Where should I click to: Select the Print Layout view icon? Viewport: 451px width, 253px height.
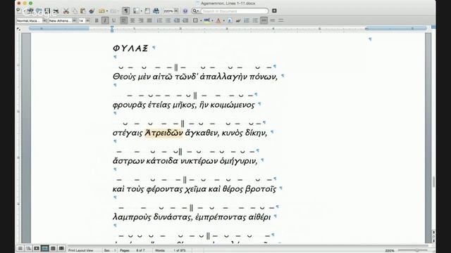click(45, 248)
